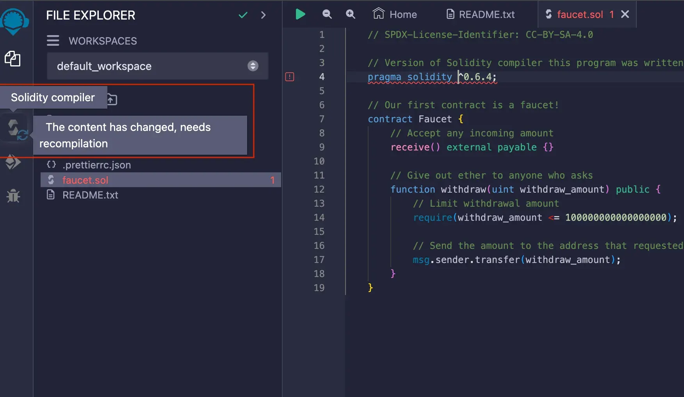This screenshot has width=684, height=397.
Task: Click the 'receive() external payable {}' line
Action: pos(472,147)
